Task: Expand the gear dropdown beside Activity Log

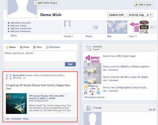Action: point(149,15)
